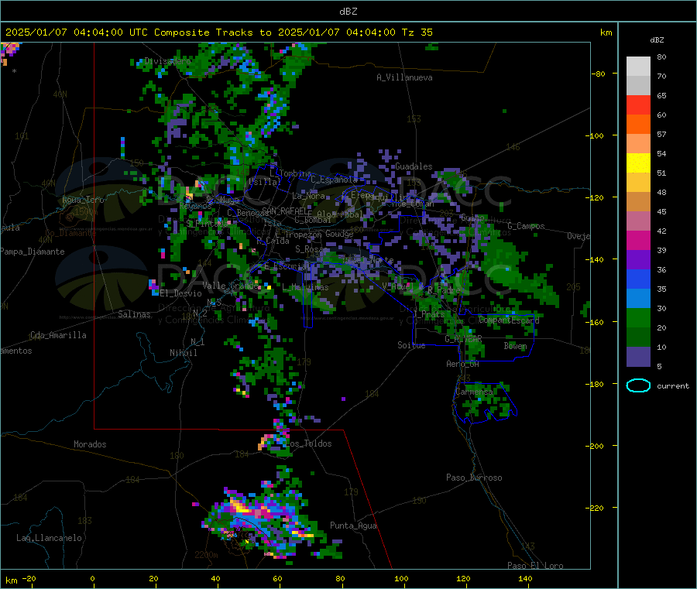Image resolution: width=697 pixels, height=589 pixels.
Task: Click the Agua_Toro map label
Action: [x=83, y=200]
